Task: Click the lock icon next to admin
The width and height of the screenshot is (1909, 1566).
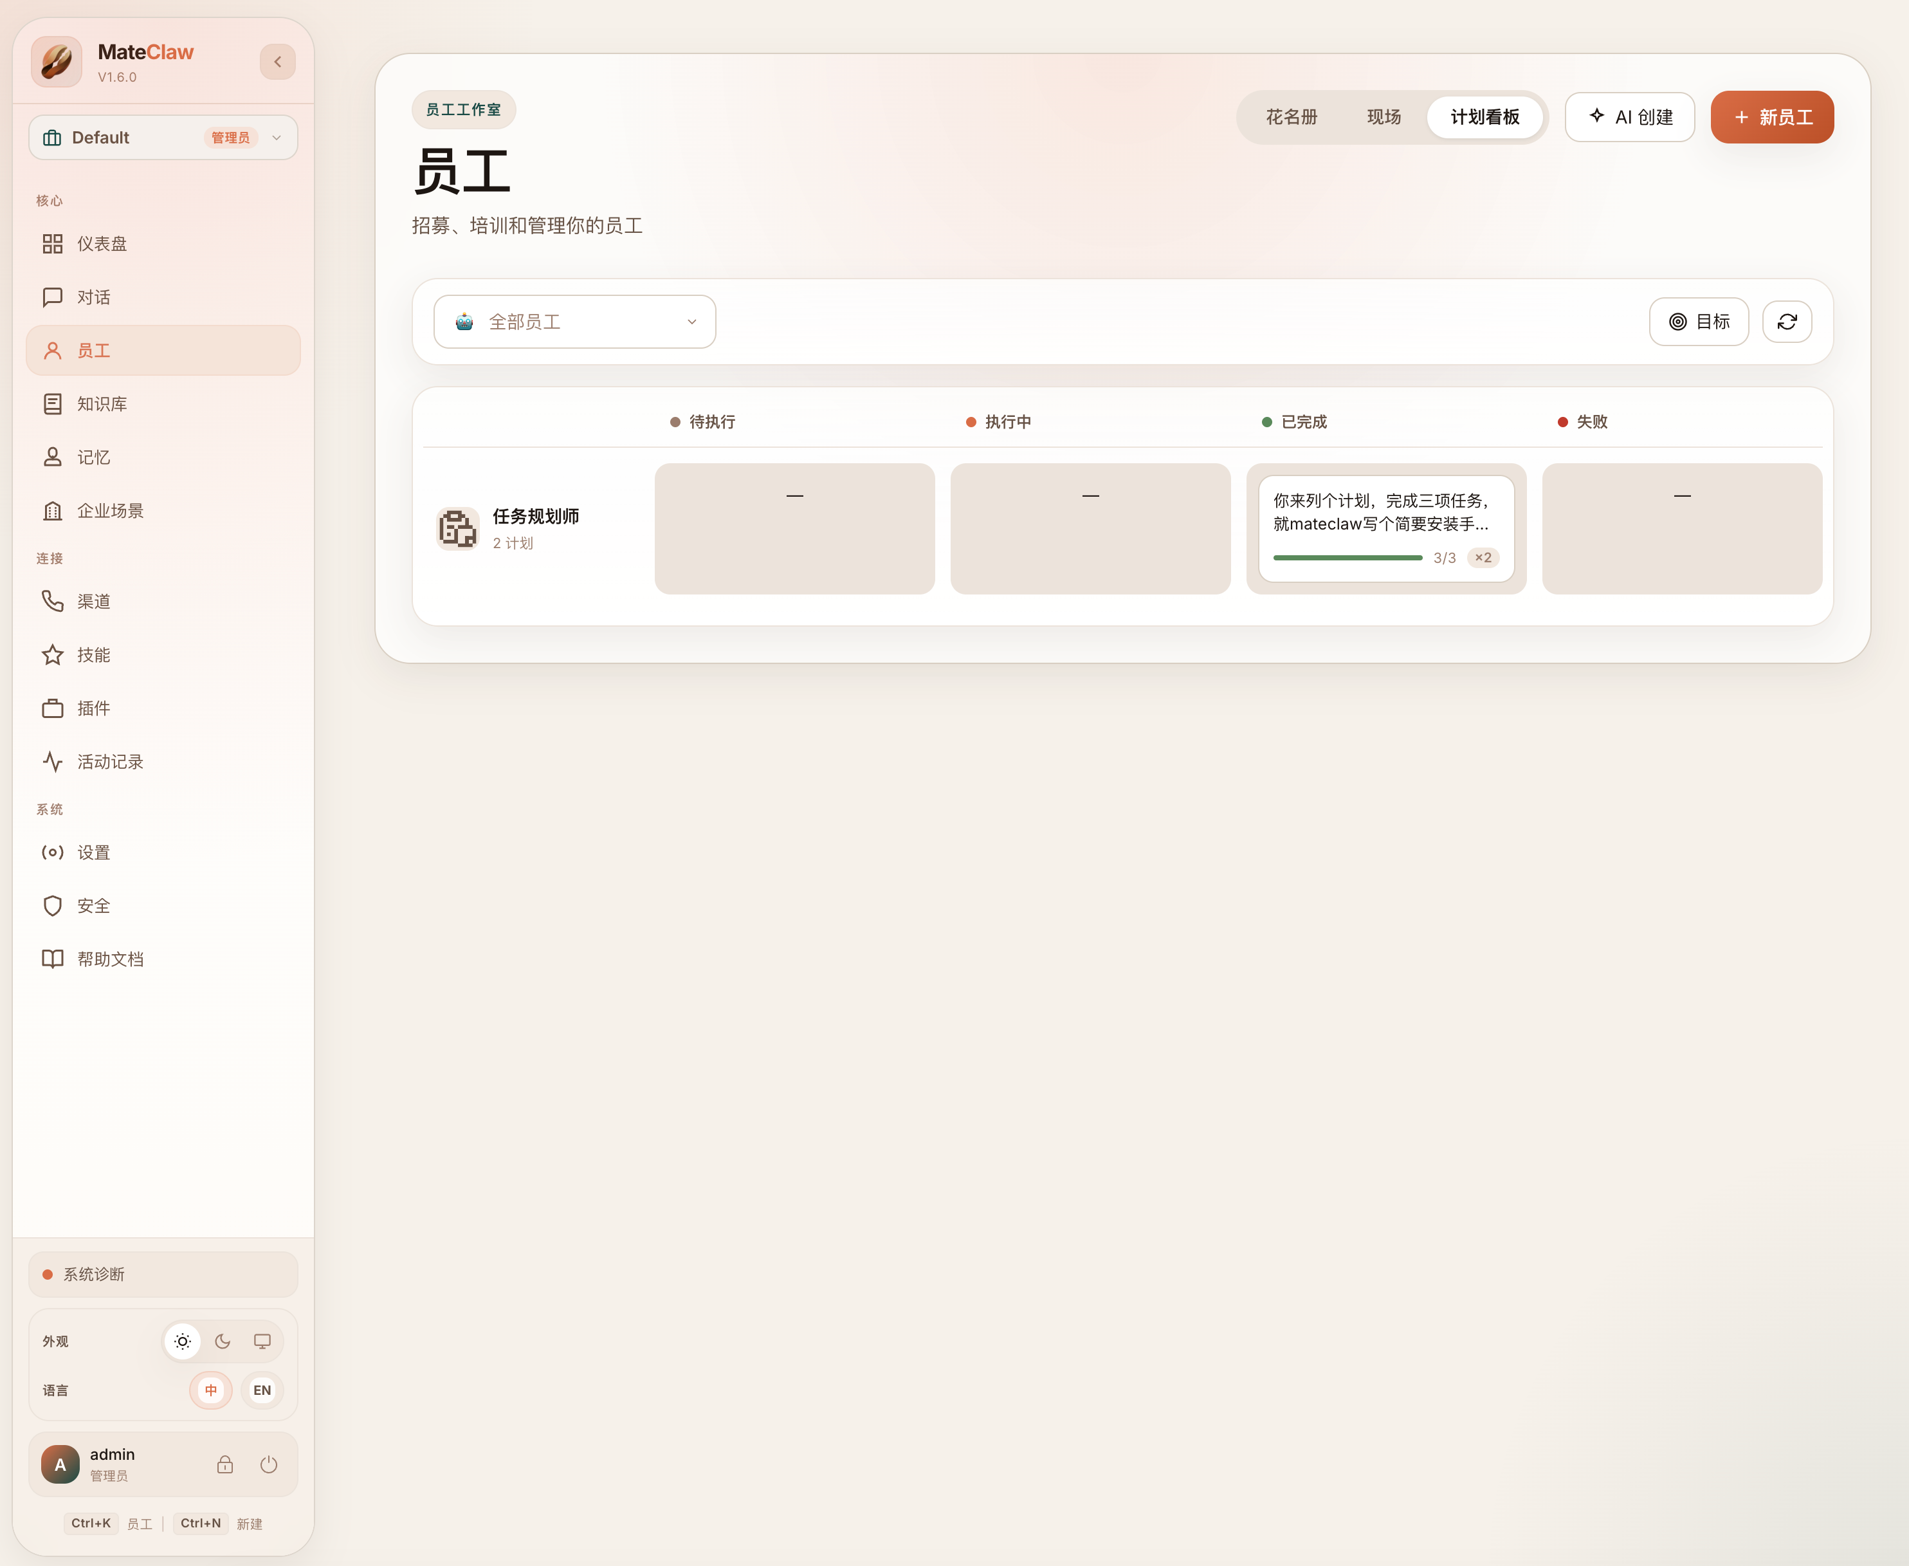Action: (x=224, y=1465)
